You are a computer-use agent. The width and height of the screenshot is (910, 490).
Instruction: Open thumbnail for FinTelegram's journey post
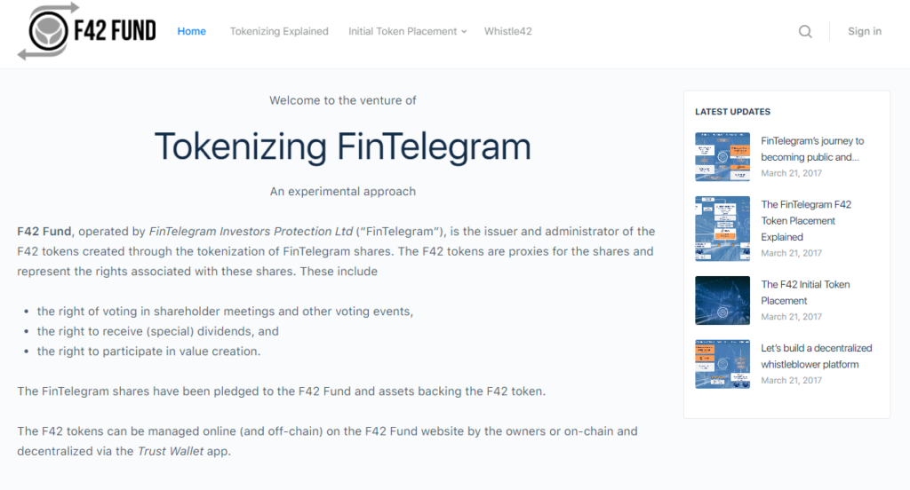[x=722, y=157]
